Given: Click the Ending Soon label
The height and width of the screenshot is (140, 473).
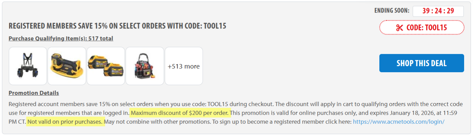Looking at the screenshot, I should tap(392, 11).
